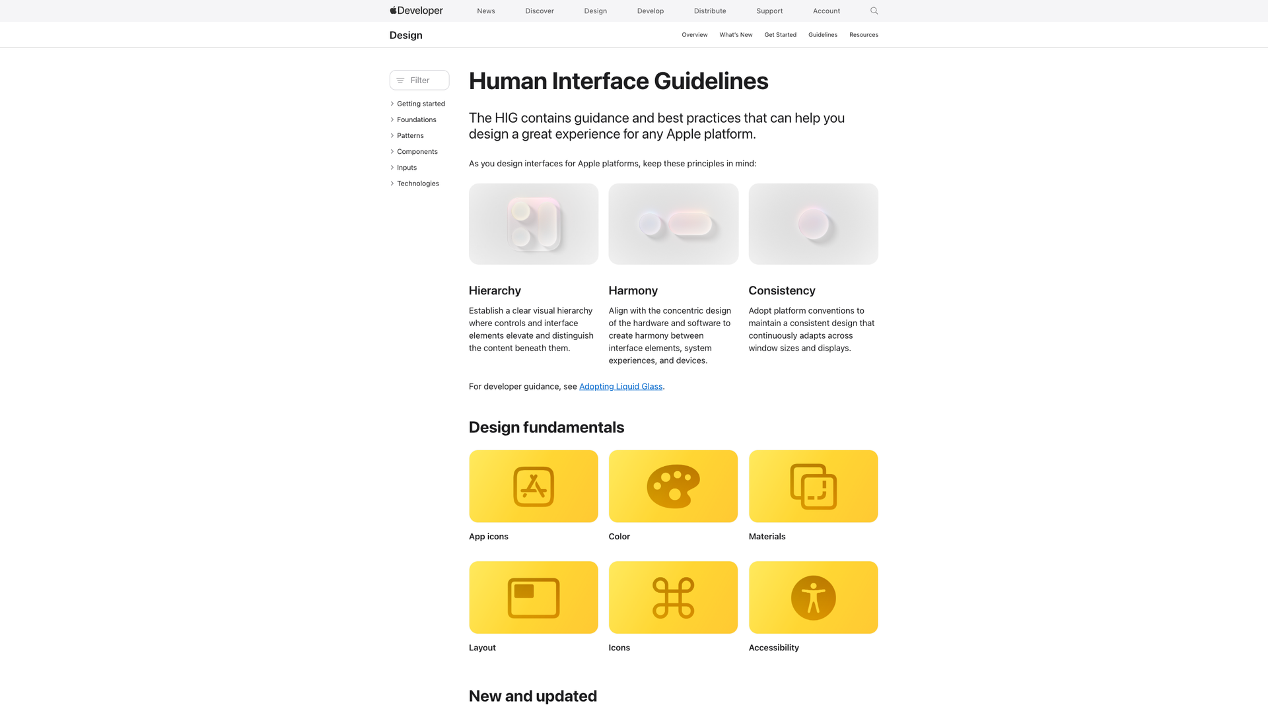Expand the Patterns section
Viewport: 1268px width, 713px height.
click(x=410, y=135)
